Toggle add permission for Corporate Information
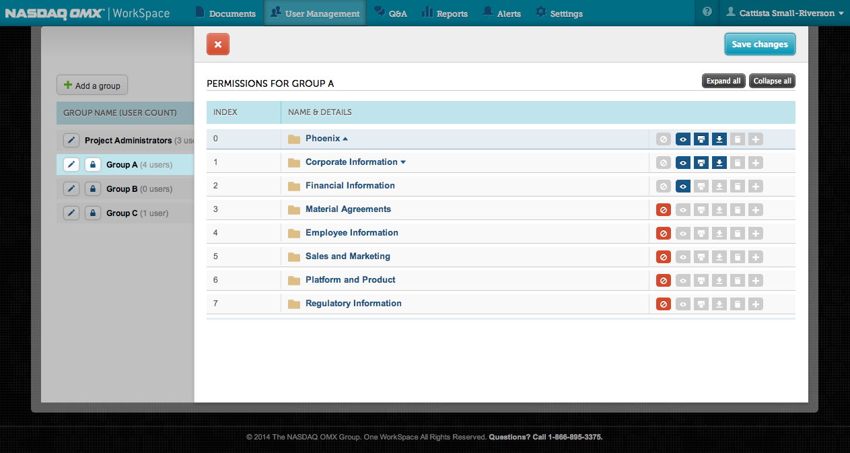Screen dimensions: 850x453 756,163
